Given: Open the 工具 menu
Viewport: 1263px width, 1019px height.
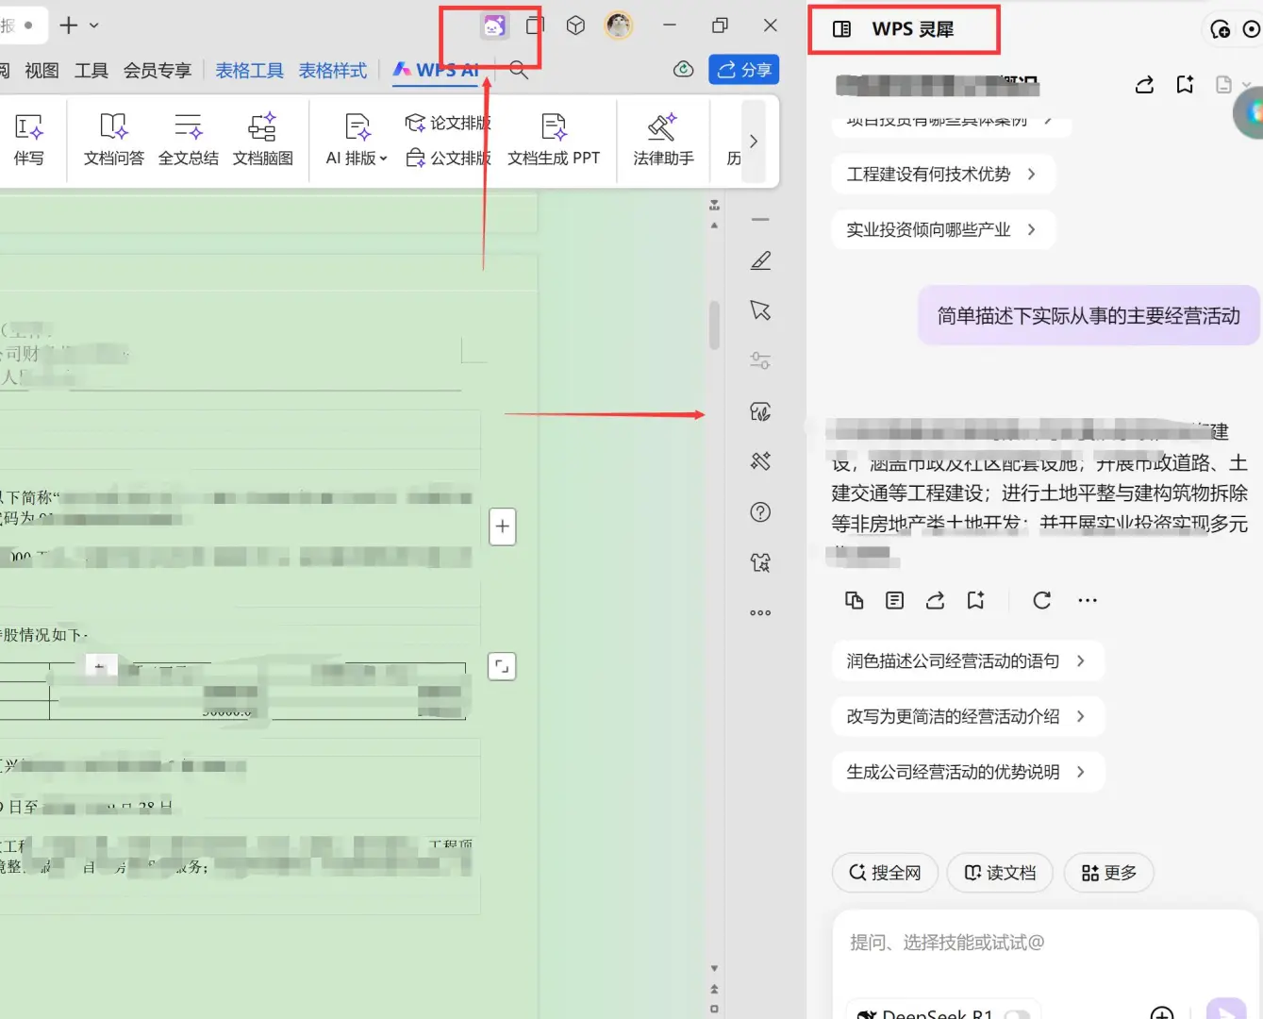Looking at the screenshot, I should click(91, 70).
